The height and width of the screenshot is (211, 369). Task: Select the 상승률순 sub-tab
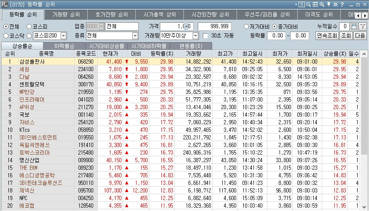(22, 46)
